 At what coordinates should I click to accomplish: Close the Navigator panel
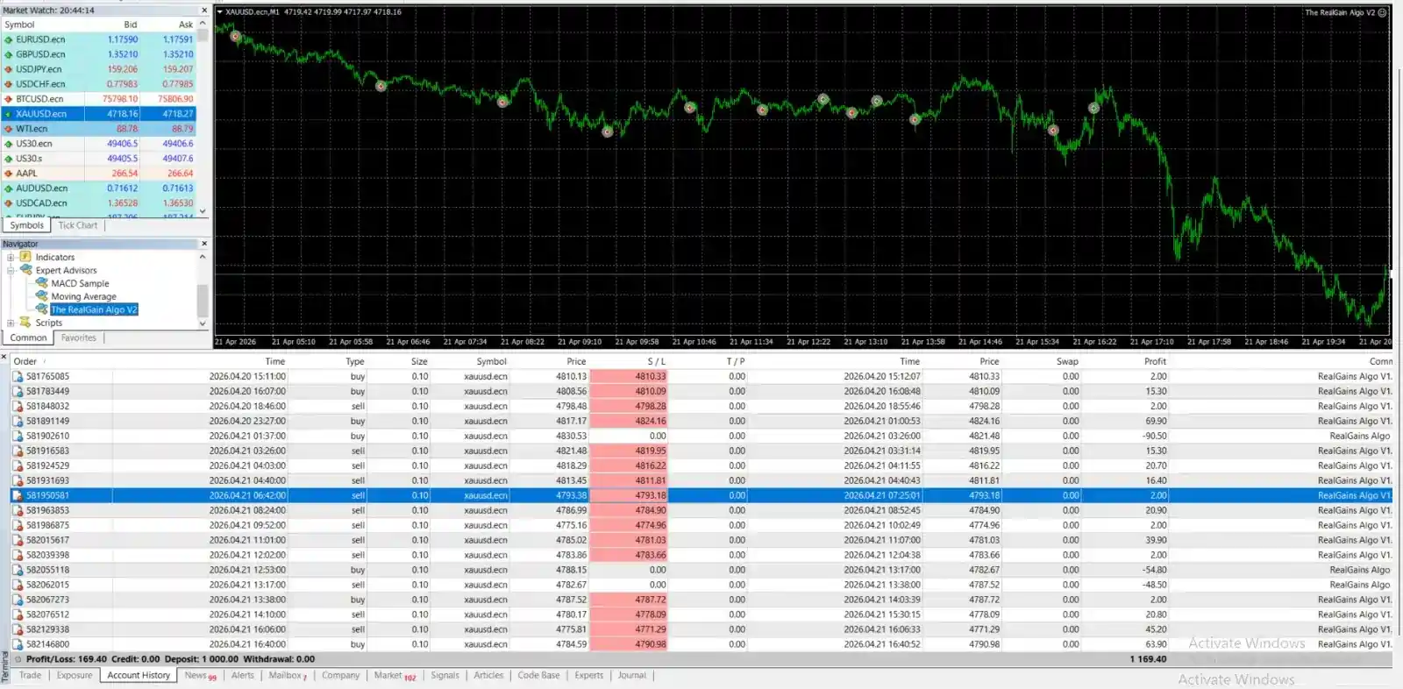pos(204,244)
